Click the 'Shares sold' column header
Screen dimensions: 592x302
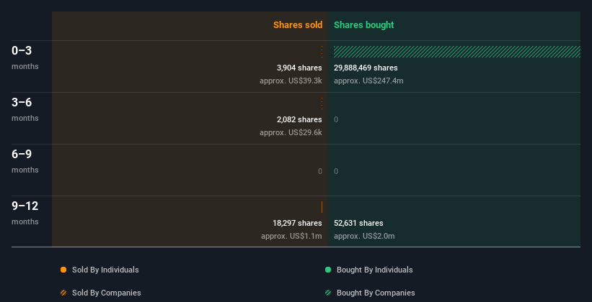pos(297,25)
